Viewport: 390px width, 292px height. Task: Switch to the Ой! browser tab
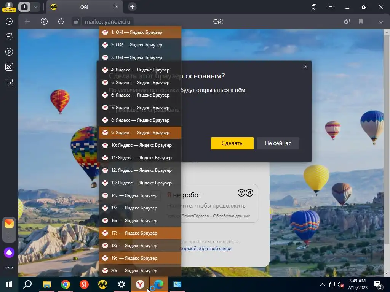click(84, 7)
